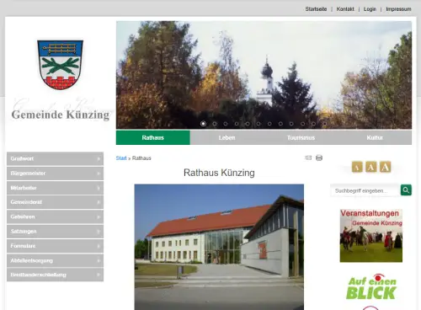Click the print page printer icon
The height and width of the screenshot is (310, 421).
point(319,158)
